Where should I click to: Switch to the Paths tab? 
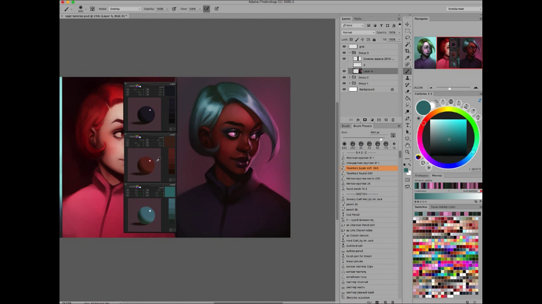358,19
